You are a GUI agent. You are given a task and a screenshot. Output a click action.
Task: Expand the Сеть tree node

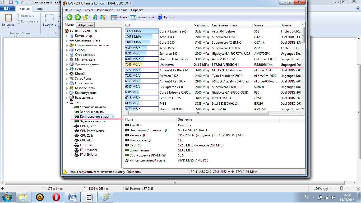point(67,69)
